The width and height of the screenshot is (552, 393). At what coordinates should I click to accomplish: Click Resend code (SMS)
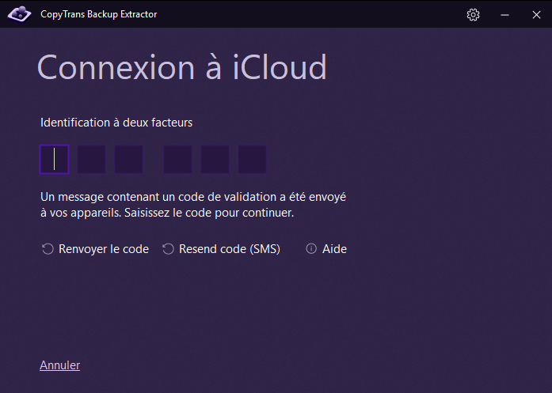pos(230,249)
